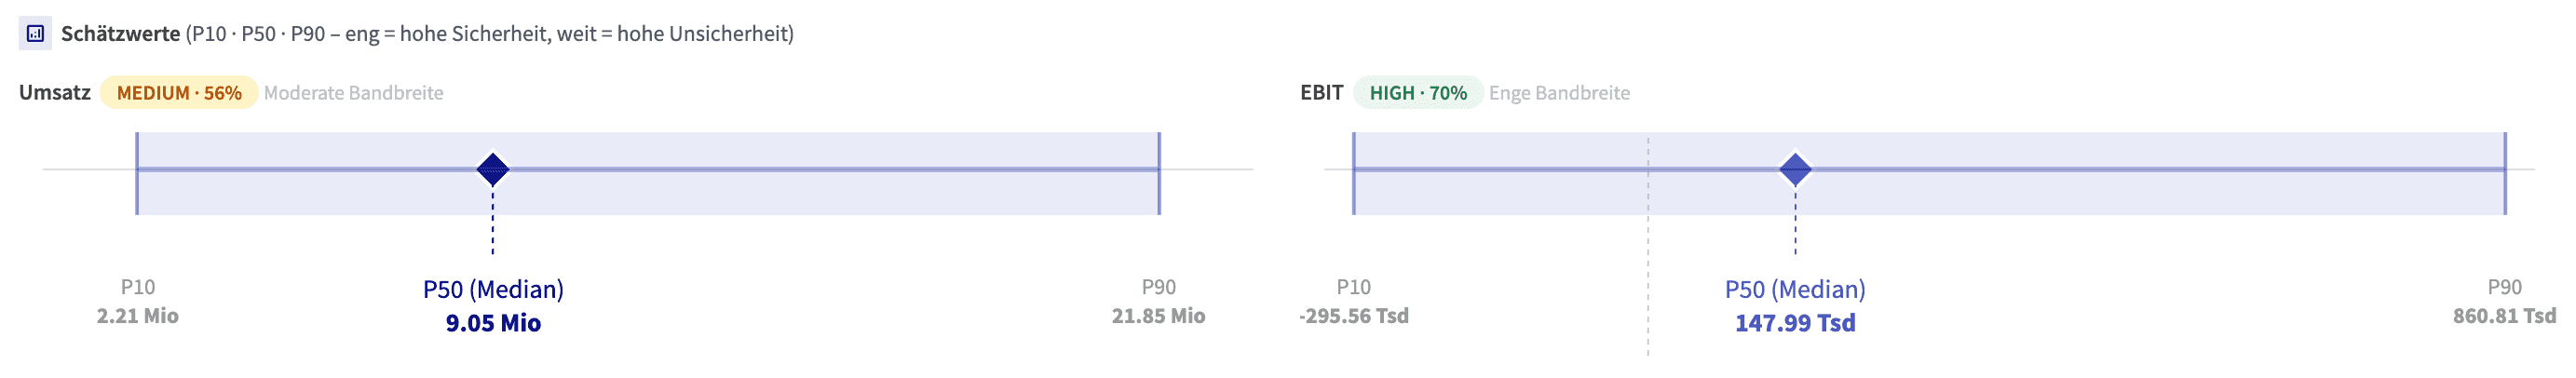2576x378 pixels.
Task: Click the Moderate Bandbreite label
Action: [x=354, y=93]
